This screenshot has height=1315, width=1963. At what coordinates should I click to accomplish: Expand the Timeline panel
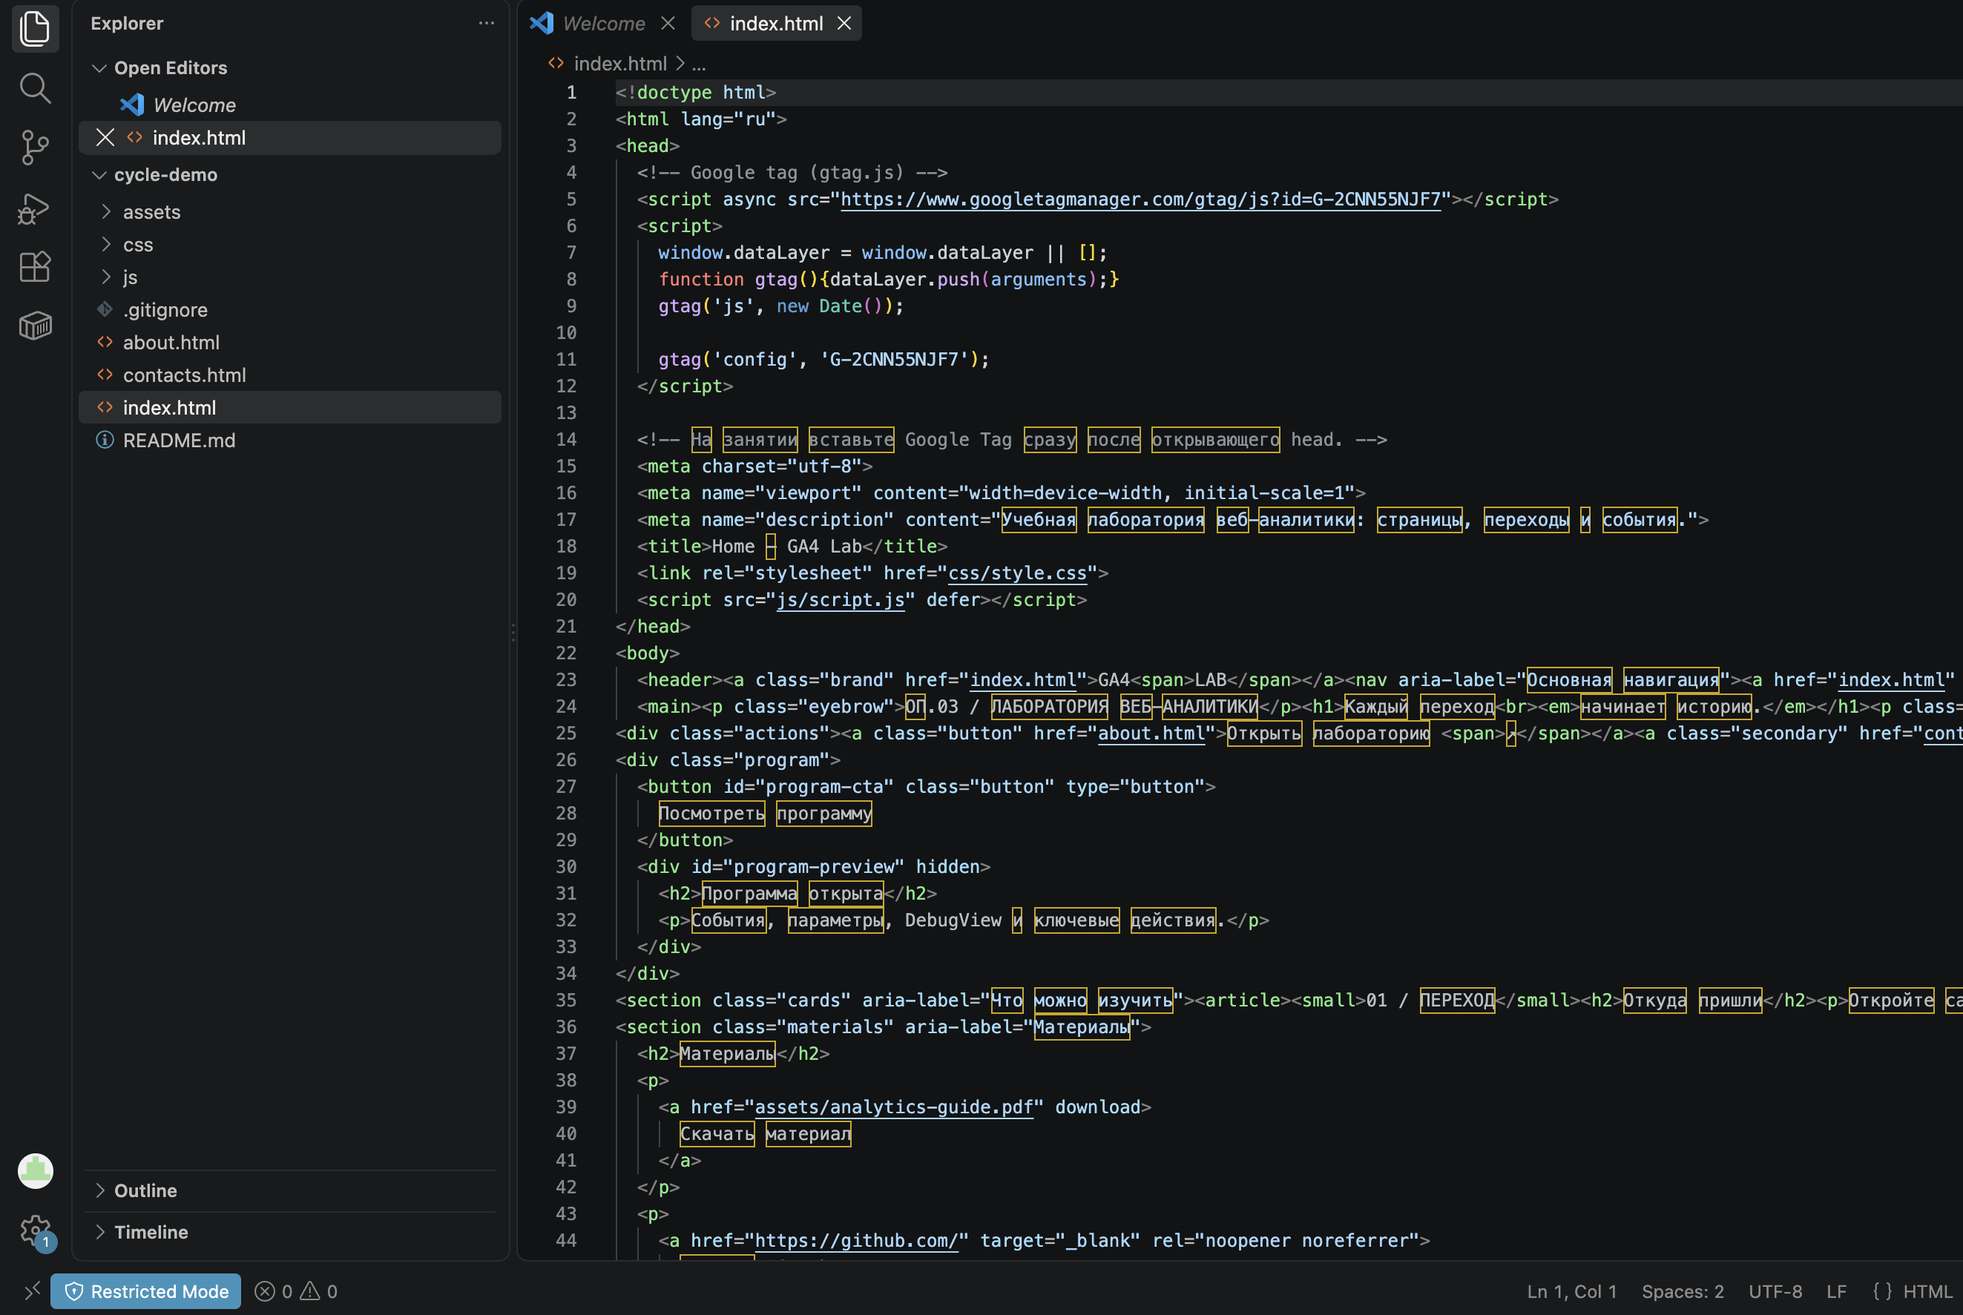coord(290,1232)
